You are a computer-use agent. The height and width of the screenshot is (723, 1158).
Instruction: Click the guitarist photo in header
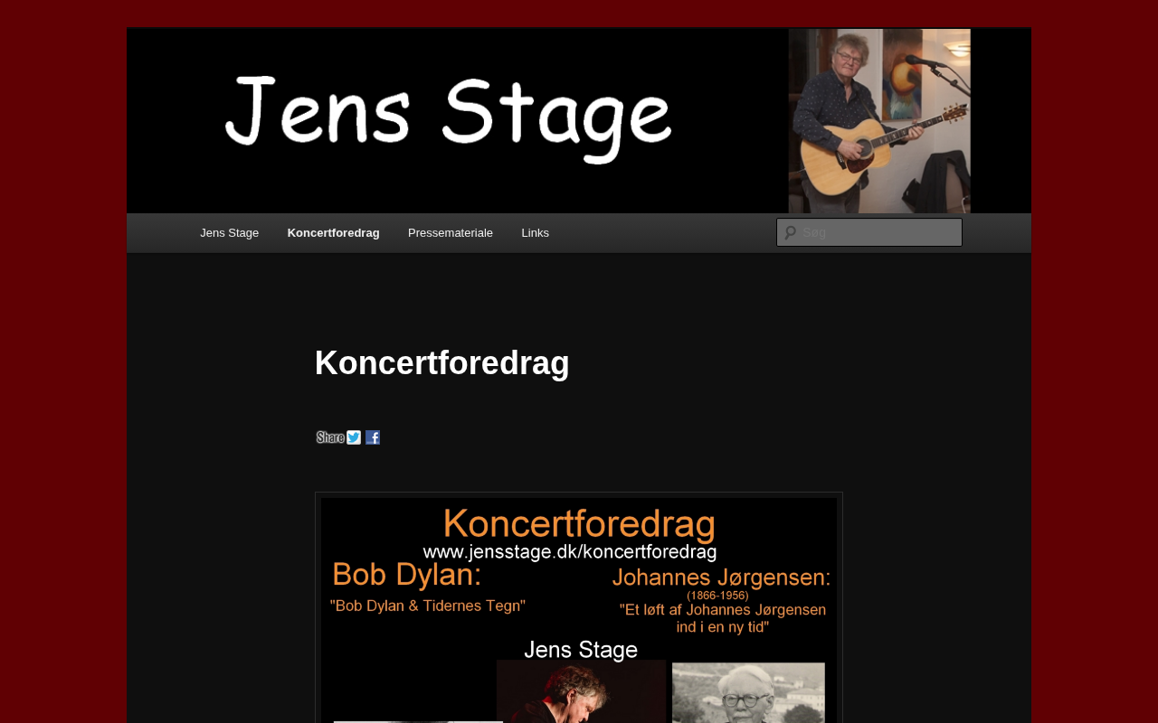pos(879,121)
